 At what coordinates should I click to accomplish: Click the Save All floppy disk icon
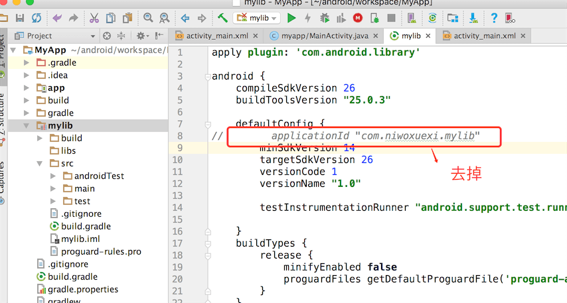[x=20, y=18]
